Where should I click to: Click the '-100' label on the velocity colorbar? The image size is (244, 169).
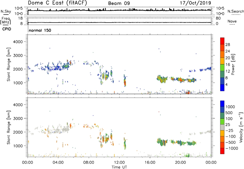[231, 136]
